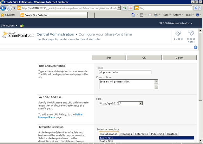Click the Stop loading X icon
The height and width of the screenshot is (144, 203).
point(131,8)
